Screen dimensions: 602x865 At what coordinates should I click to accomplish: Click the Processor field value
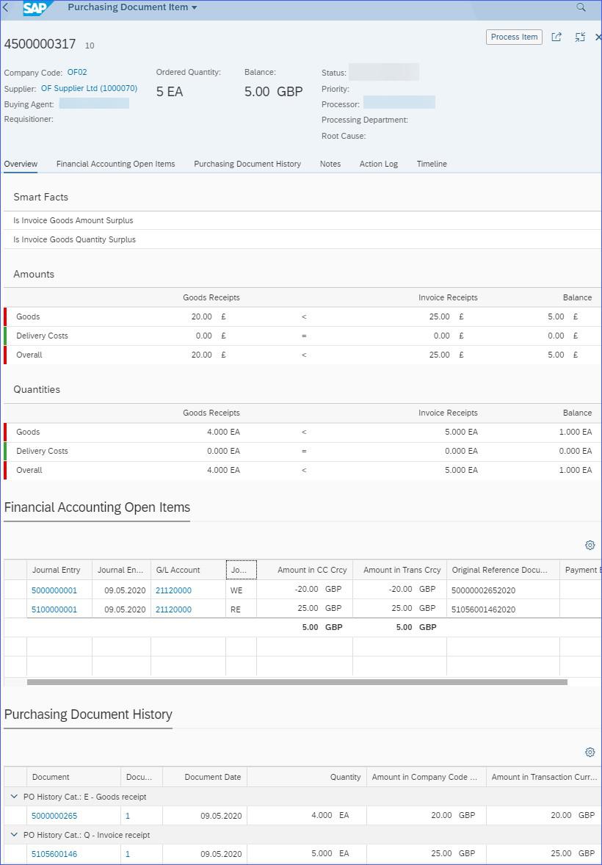[x=399, y=102]
